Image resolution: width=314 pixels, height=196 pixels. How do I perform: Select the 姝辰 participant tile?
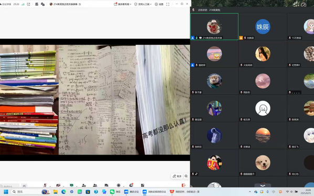pyautogui.click(x=263, y=27)
